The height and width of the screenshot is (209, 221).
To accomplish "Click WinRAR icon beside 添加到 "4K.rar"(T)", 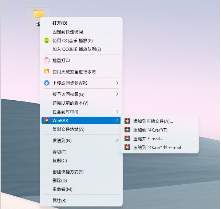I will click(127, 130).
